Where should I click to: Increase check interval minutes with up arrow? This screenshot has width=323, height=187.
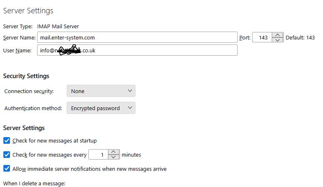pyautogui.click(x=113, y=152)
